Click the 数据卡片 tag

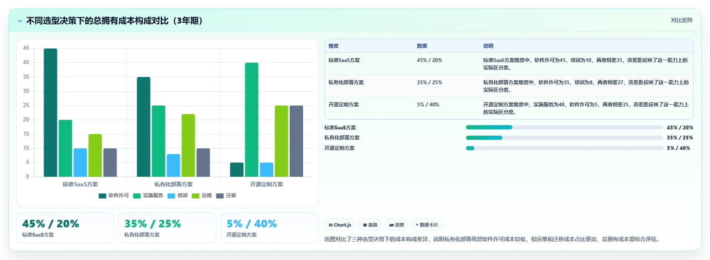point(427,225)
